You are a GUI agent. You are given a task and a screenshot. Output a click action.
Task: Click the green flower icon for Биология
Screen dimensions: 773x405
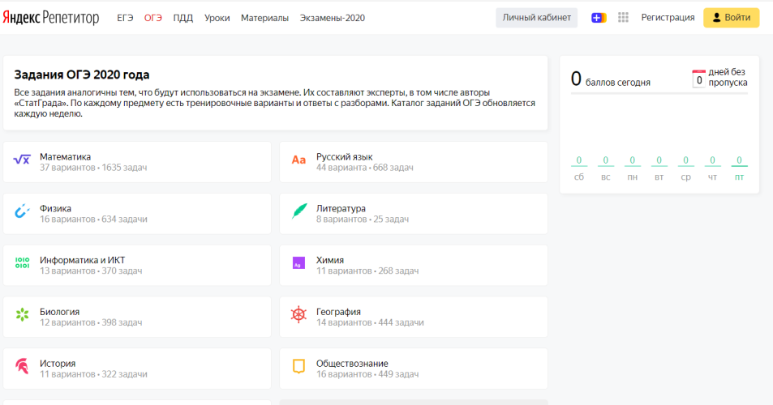pos(22,314)
